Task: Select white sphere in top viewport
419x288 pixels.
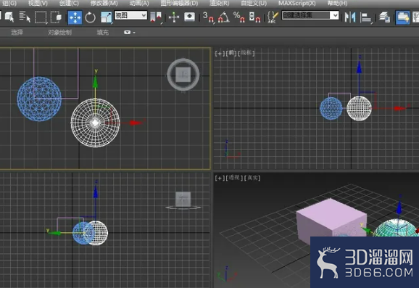Action: tap(95, 123)
